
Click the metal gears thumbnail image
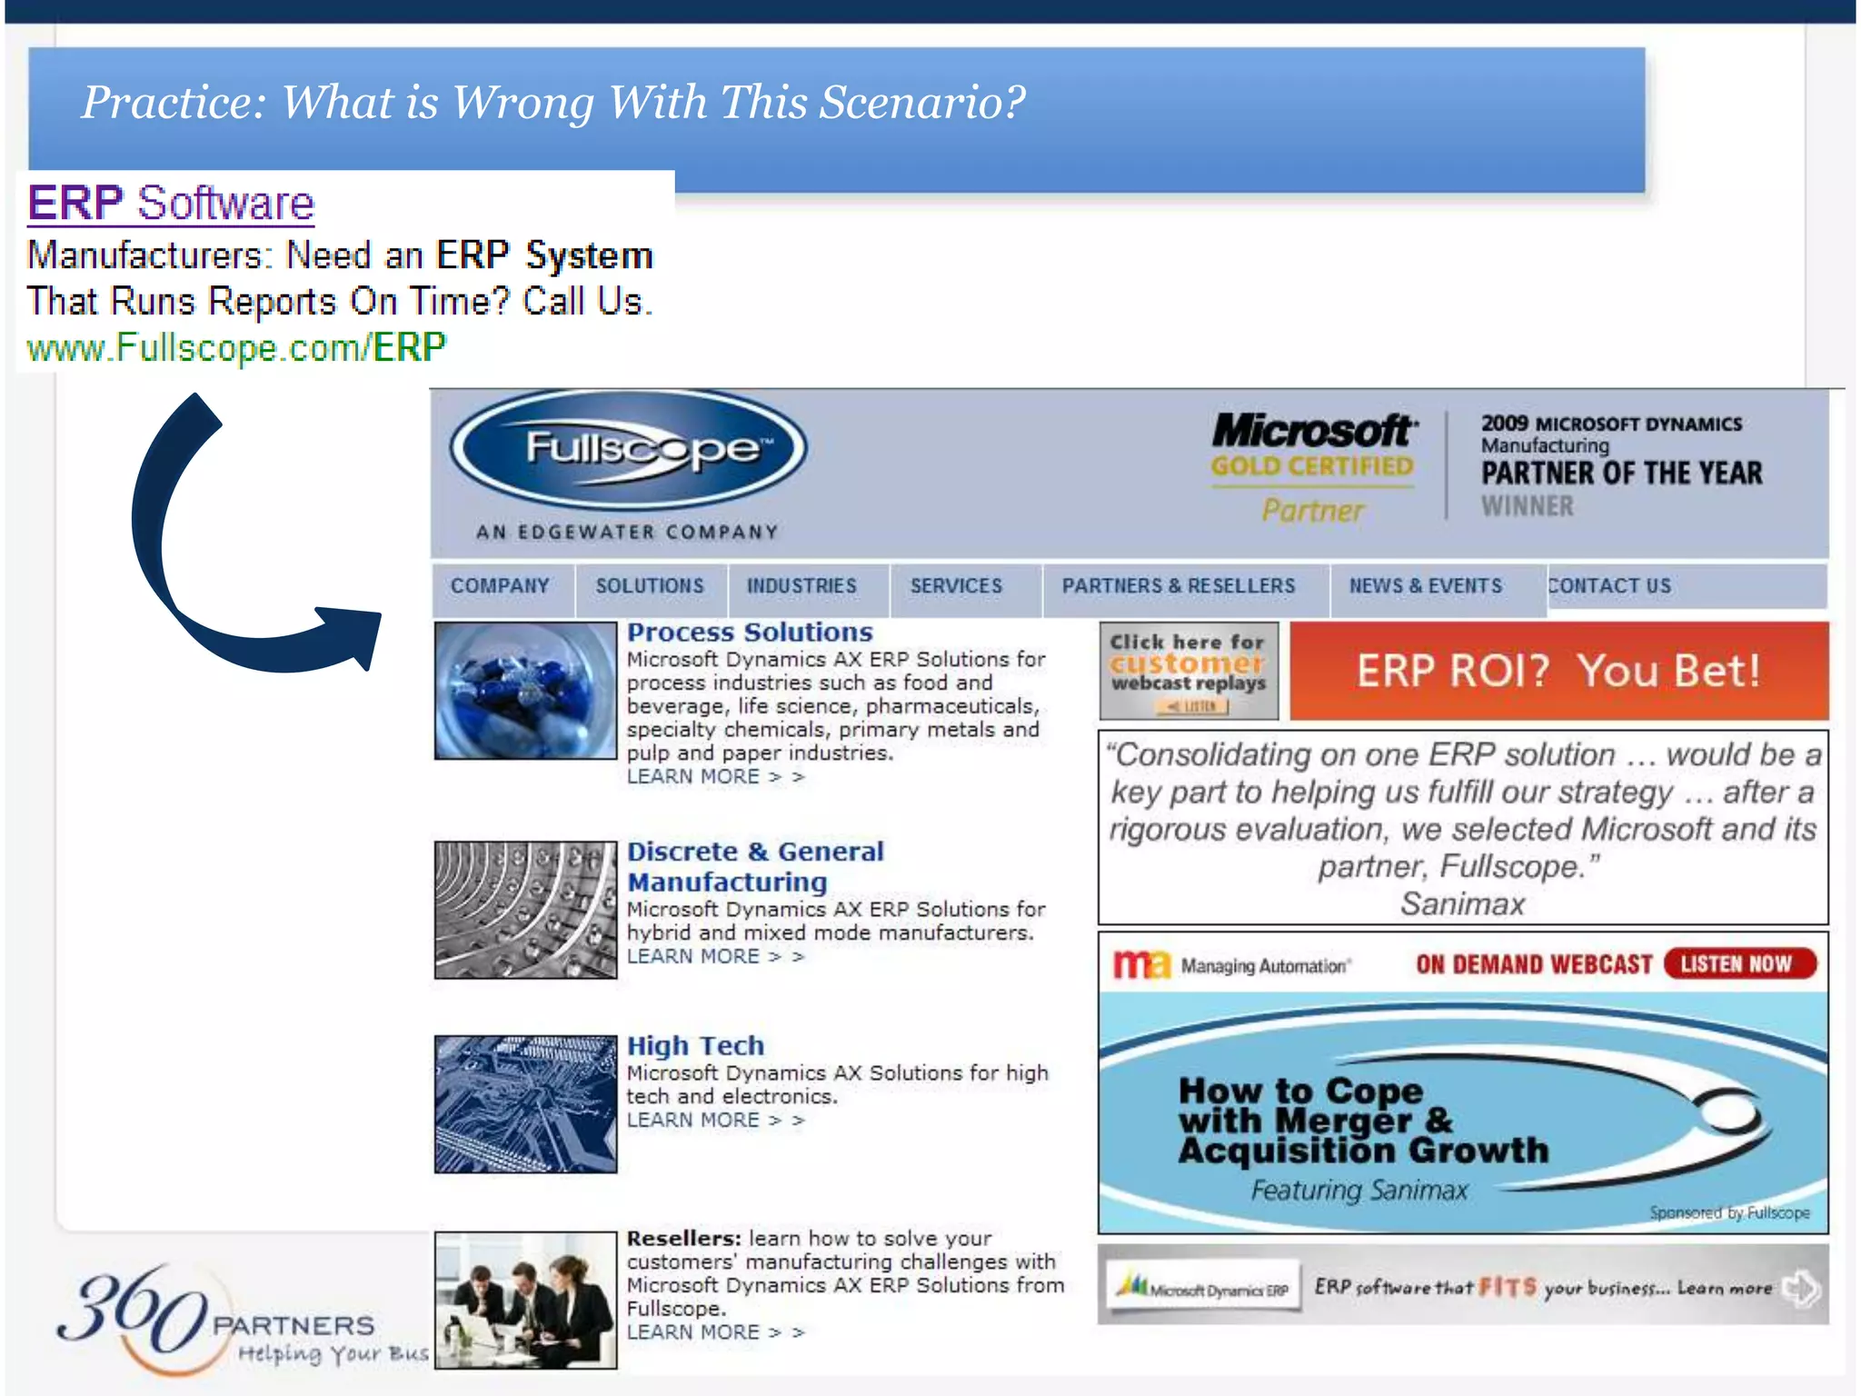point(525,910)
